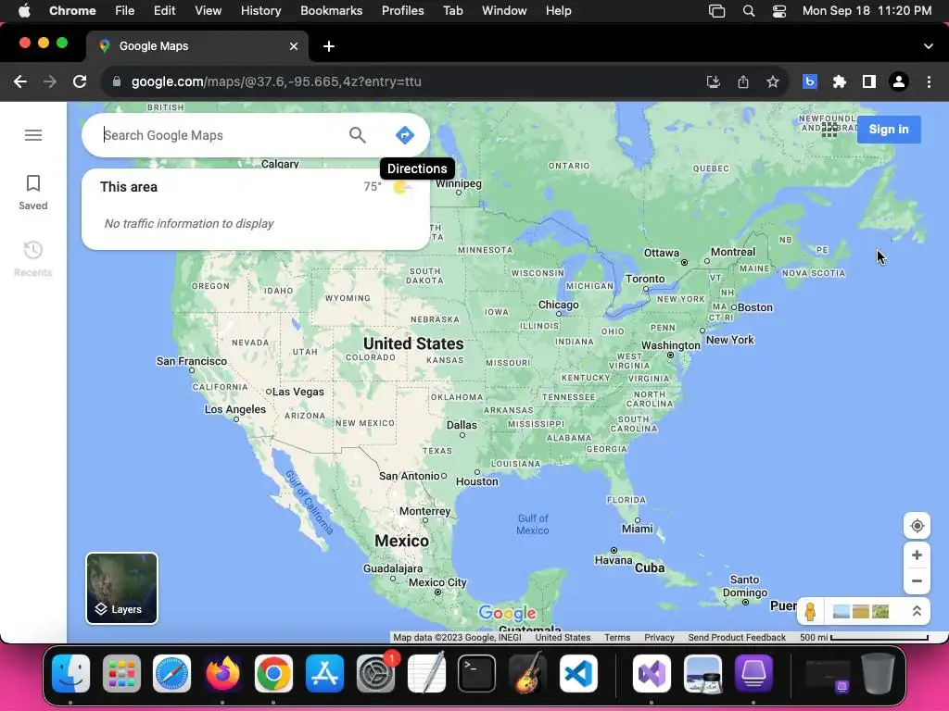Open the History menu
Image resolution: width=949 pixels, height=711 pixels.
click(x=260, y=11)
